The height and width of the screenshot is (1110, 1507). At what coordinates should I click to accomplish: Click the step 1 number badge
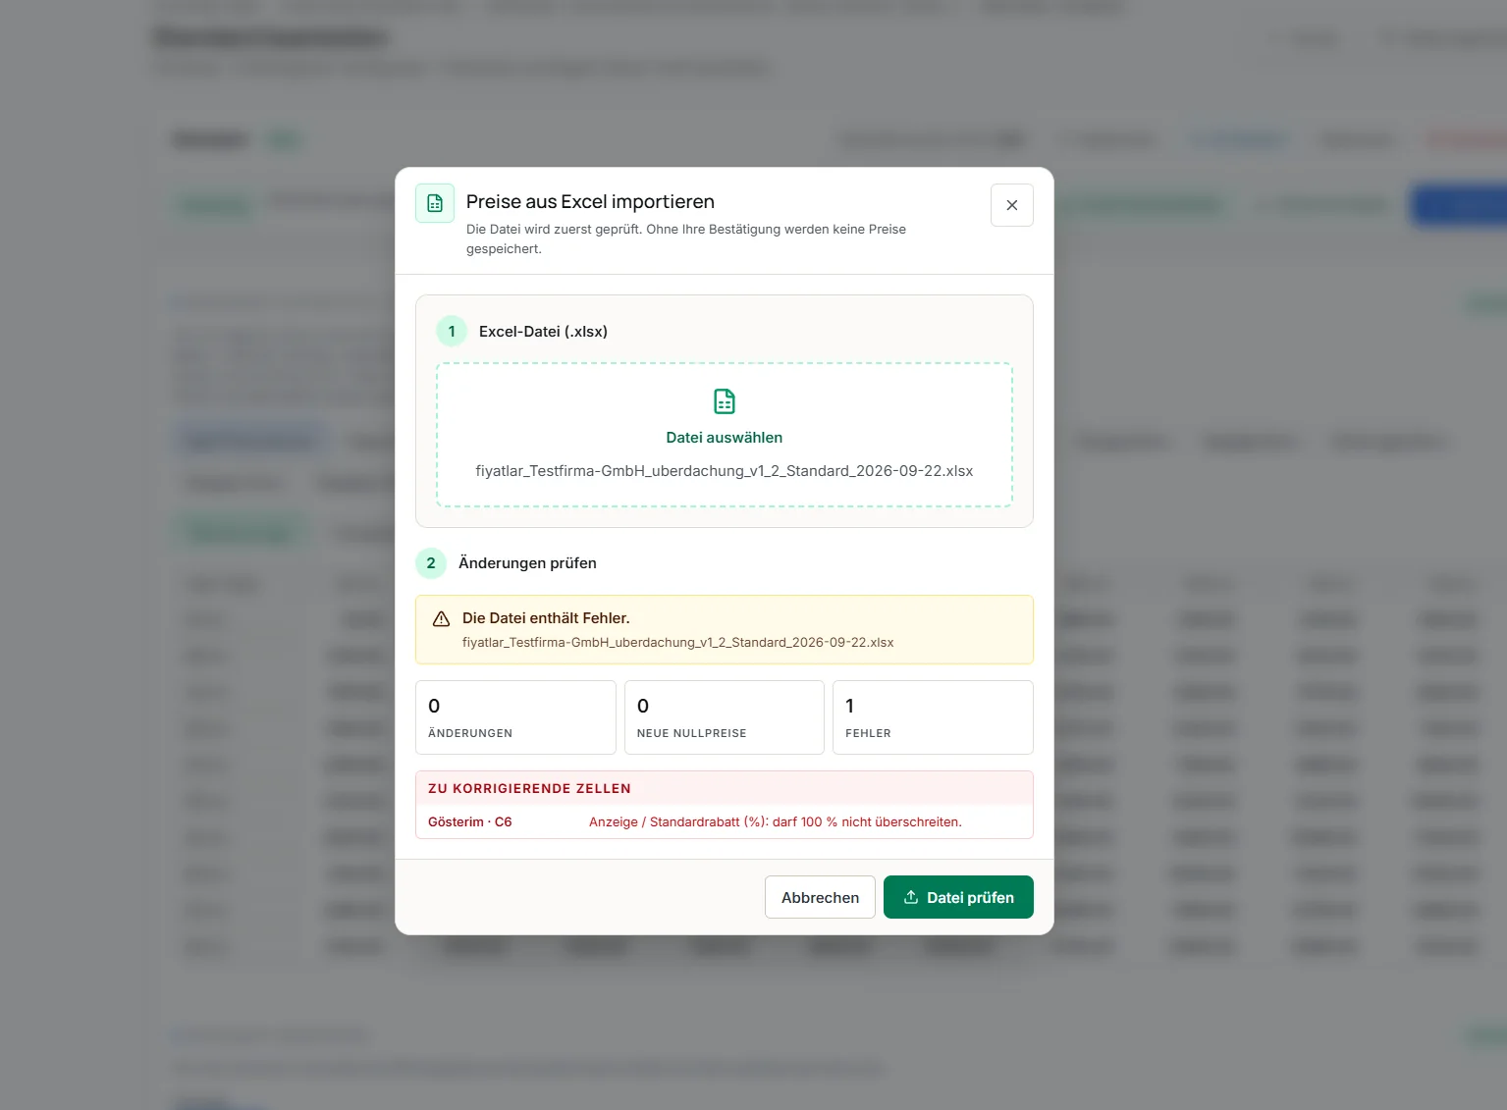point(452,332)
